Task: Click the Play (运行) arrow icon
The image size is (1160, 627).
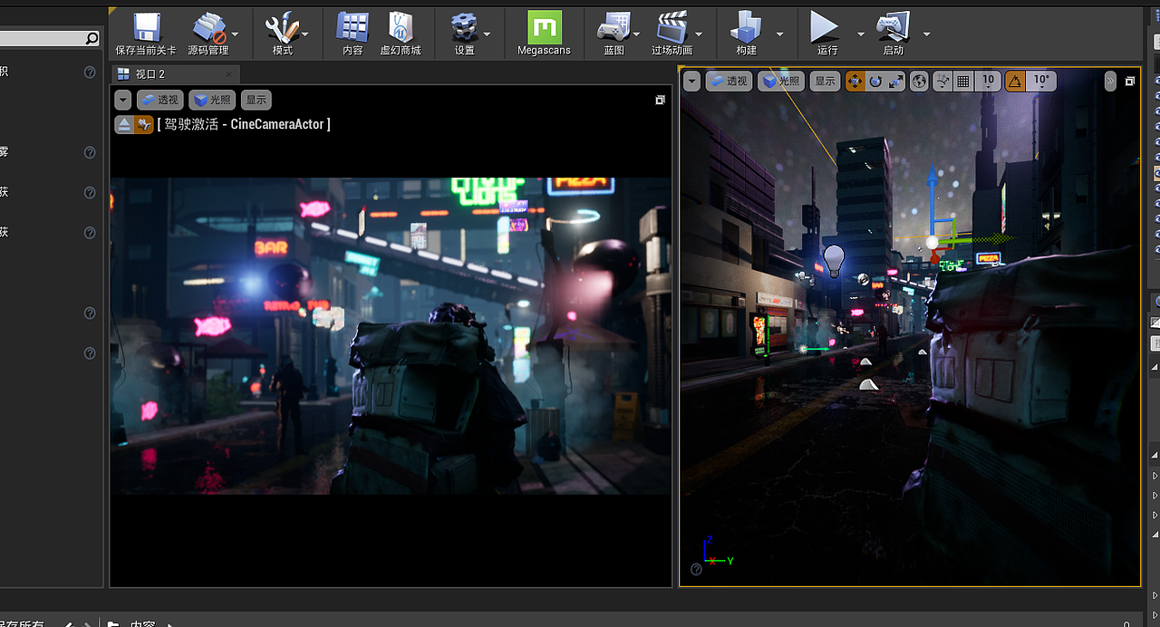Action: click(825, 27)
